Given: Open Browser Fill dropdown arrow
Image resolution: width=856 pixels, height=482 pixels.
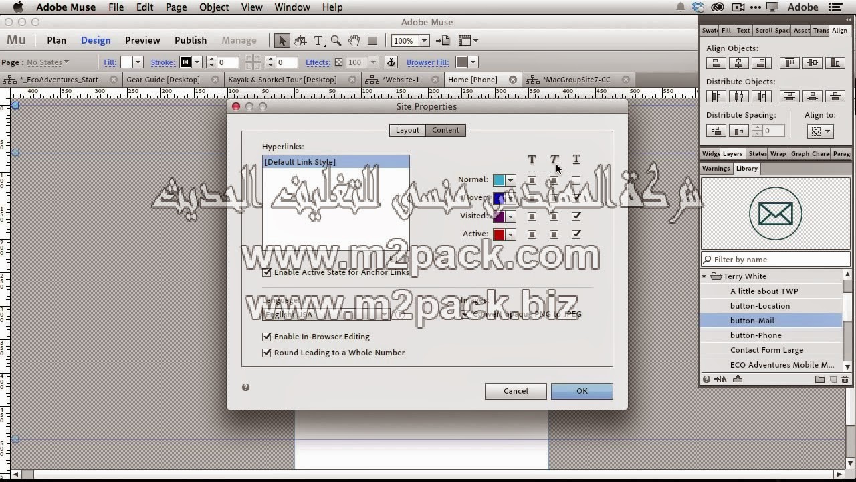Looking at the screenshot, I should tap(473, 62).
